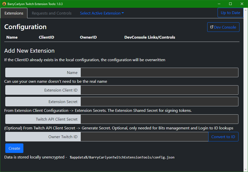Image resolution: width=248 pixels, height=172 pixels.
Task: Click Convert to ID button
Action: point(223,137)
